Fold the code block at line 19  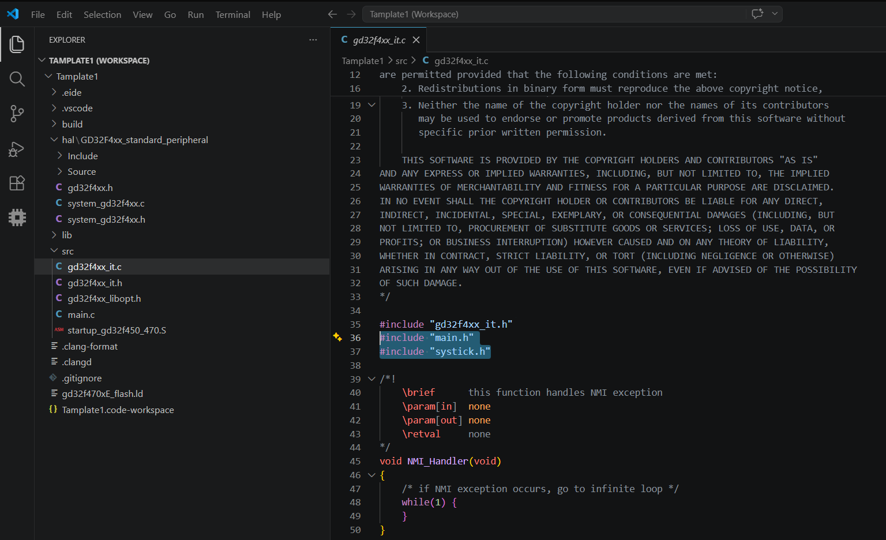[371, 105]
